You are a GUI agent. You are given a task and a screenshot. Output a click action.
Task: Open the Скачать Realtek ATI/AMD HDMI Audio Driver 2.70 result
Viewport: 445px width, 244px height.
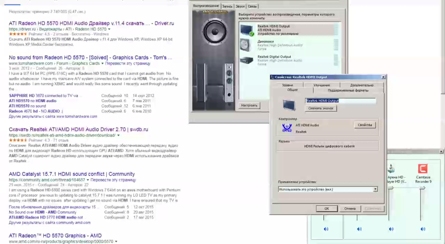pyautogui.click(x=79, y=129)
